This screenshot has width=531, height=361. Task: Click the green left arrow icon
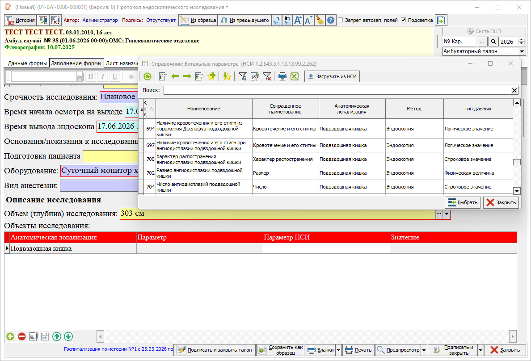click(x=175, y=76)
